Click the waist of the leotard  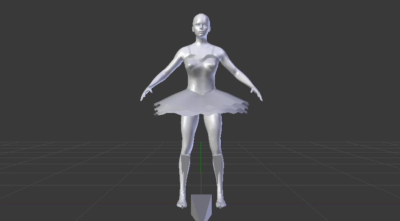(x=201, y=86)
